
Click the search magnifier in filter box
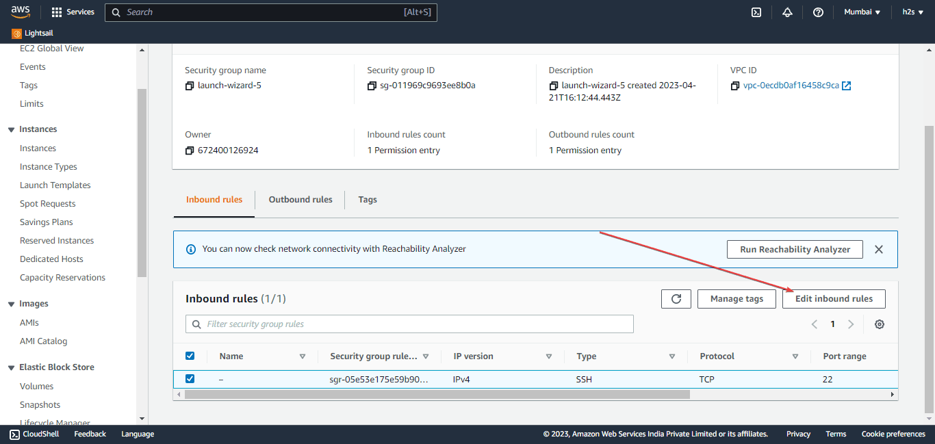tap(197, 324)
